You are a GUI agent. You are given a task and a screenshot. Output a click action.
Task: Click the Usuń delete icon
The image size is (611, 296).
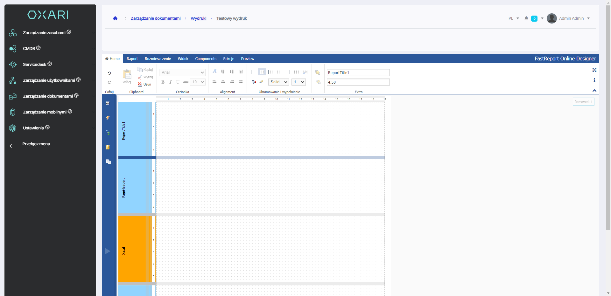(140, 84)
